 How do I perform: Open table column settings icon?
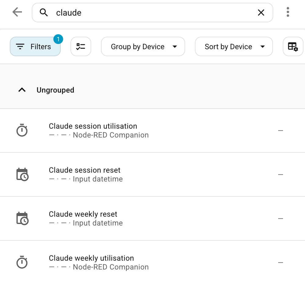coord(293,46)
